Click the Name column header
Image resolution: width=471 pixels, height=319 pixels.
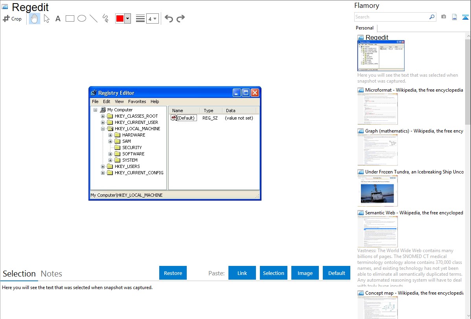pyautogui.click(x=184, y=111)
